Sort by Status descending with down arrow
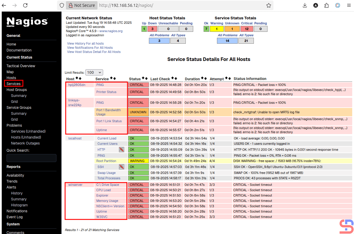The width and height of the screenshot is (354, 234). coord(146,78)
